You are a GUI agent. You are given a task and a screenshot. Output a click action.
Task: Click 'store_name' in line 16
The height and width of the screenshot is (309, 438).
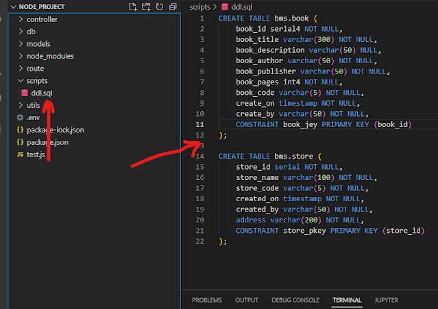[x=257, y=177]
